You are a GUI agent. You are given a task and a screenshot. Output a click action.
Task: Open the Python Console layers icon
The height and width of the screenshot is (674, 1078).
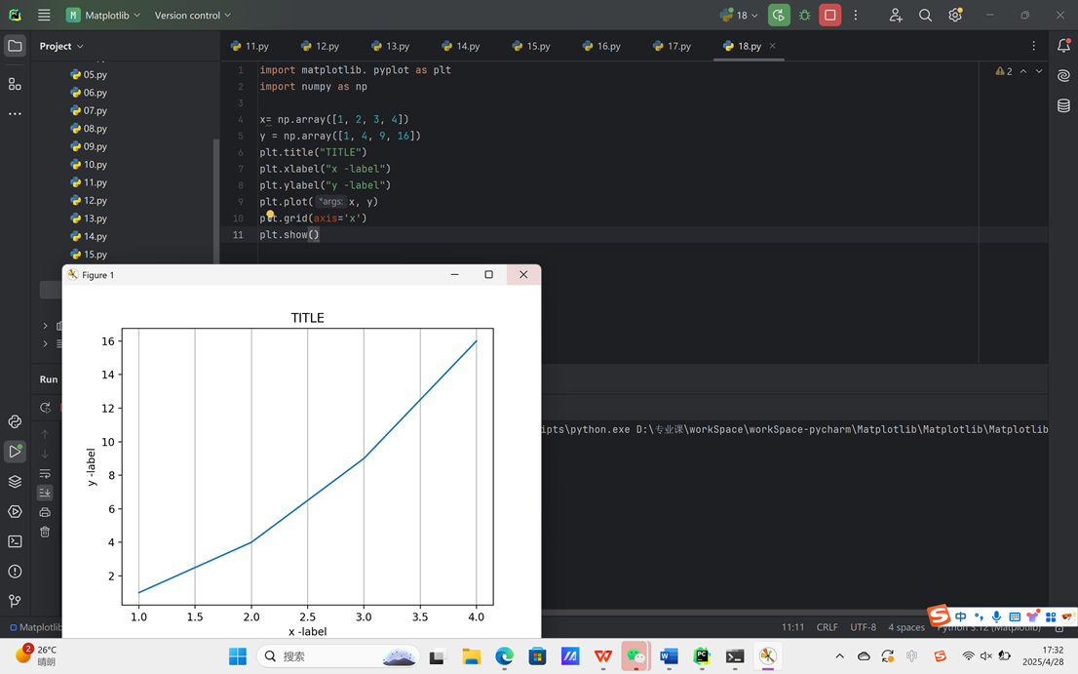pyautogui.click(x=15, y=482)
